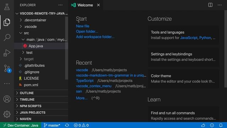Open Explorer views and more actions menu
This screenshot has width=227, height=128.
click(x=60, y=5)
